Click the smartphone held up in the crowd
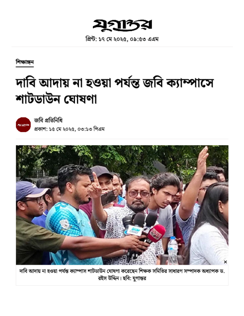The height and width of the screenshot is (316, 244). (x=108, y=198)
